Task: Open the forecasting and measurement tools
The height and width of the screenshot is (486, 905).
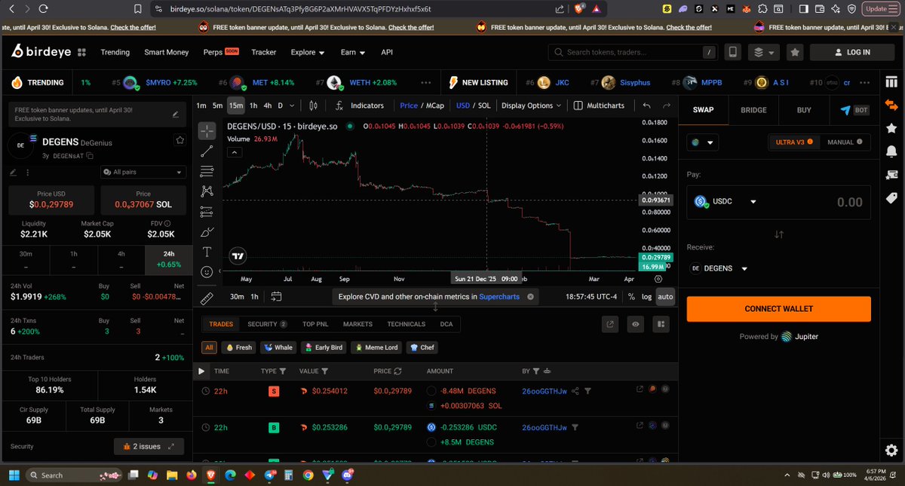Action: pyautogui.click(x=207, y=212)
